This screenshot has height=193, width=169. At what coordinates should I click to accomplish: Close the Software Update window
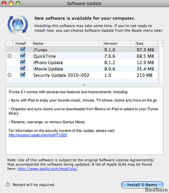pyautogui.click(x=4, y=3)
